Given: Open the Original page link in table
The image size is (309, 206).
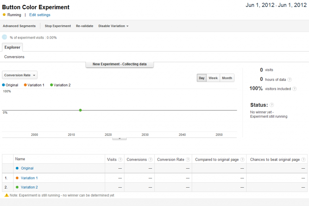Looking at the screenshot, I should [x=27, y=168].
